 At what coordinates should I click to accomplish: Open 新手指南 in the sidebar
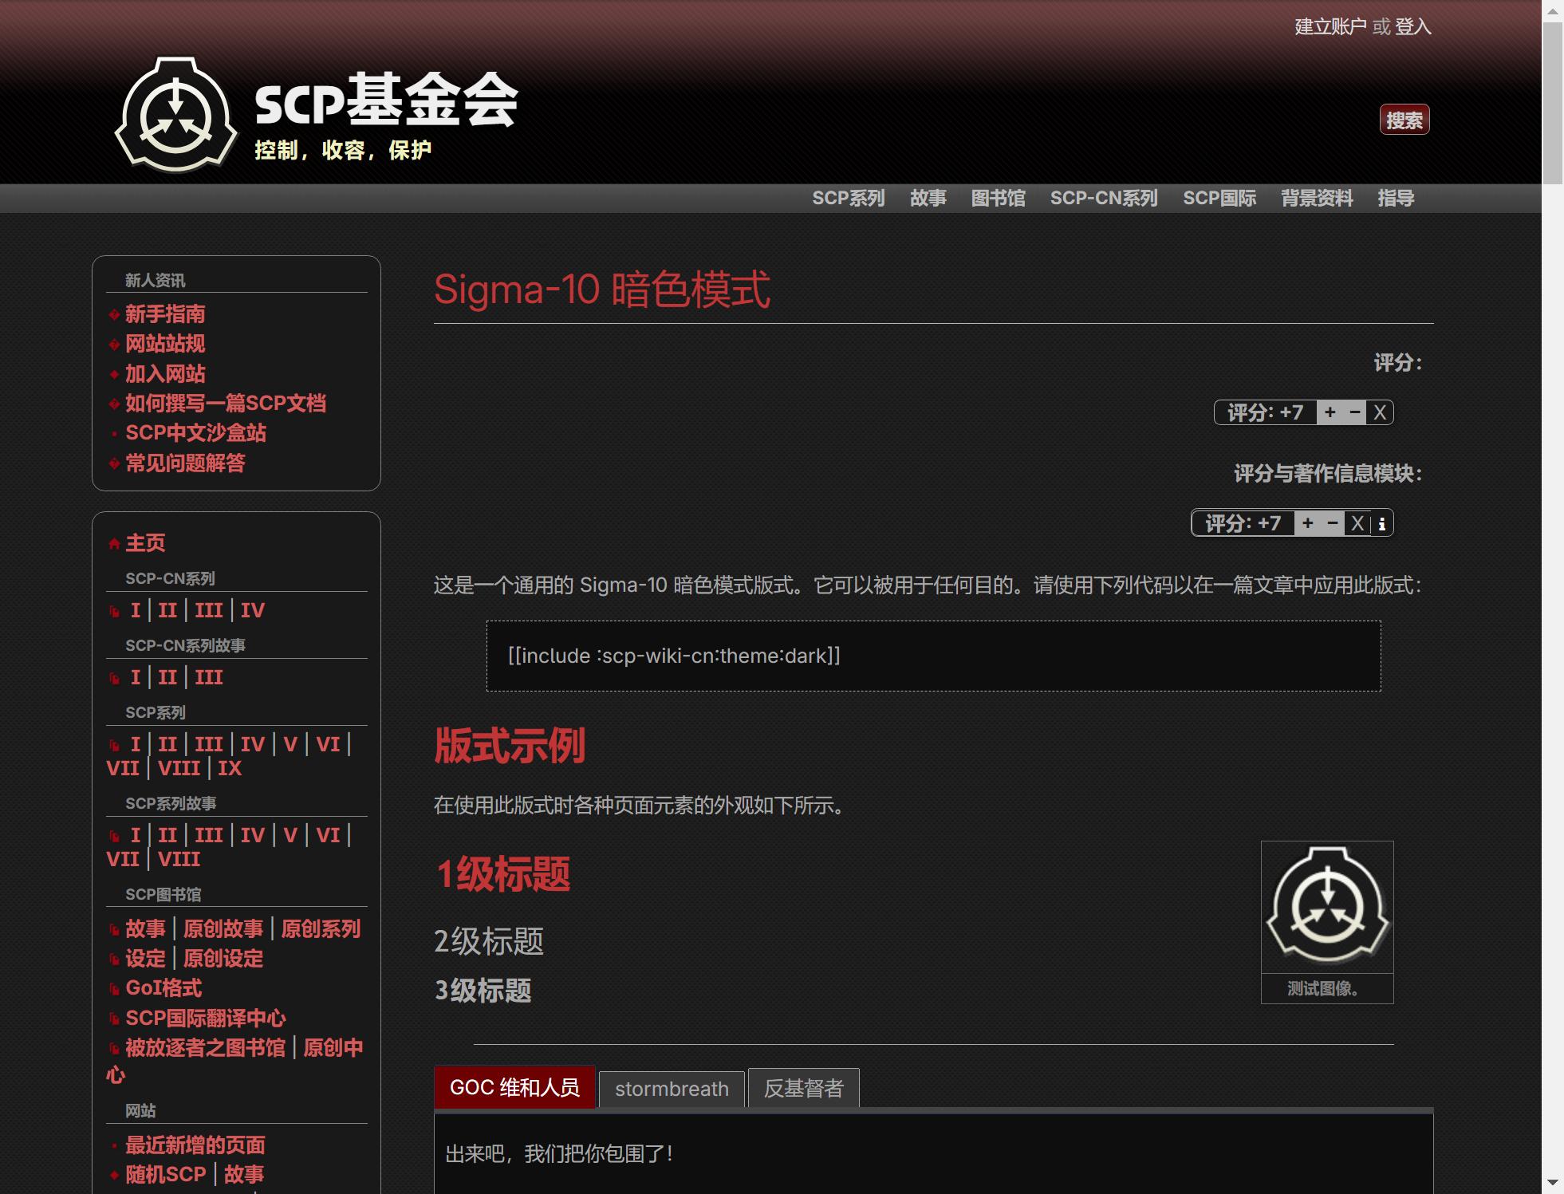(x=165, y=313)
